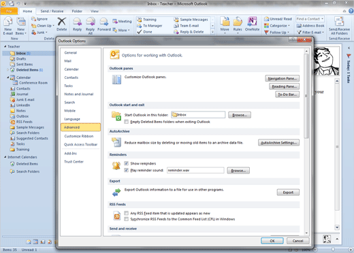Click the AutoArchive Settings... button

(278, 143)
